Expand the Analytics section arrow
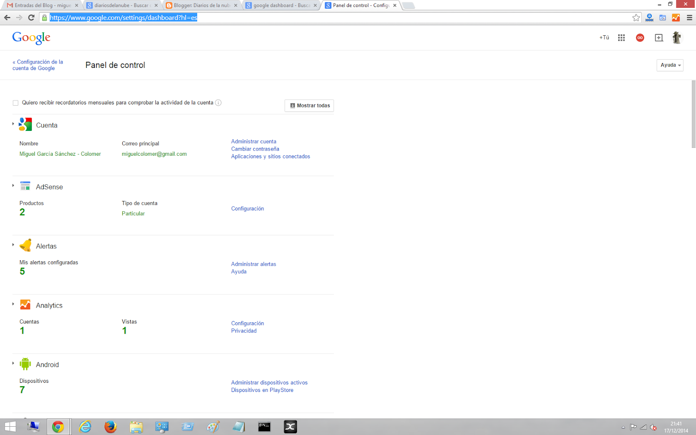Screen dimensions: 696x435 click(x=13, y=304)
